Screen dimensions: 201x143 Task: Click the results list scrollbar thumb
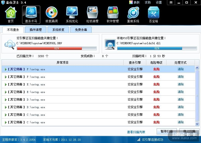point(197,96)
